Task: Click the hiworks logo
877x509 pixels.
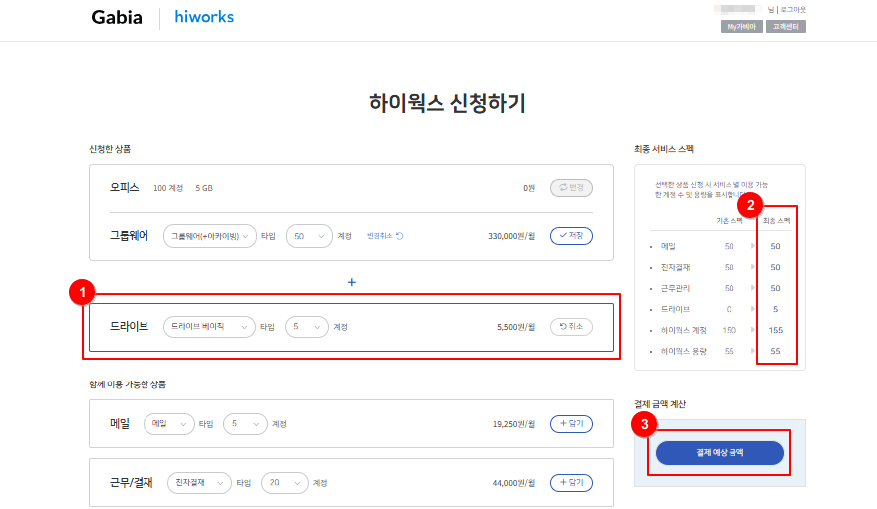Action: (x=204, y=18)
